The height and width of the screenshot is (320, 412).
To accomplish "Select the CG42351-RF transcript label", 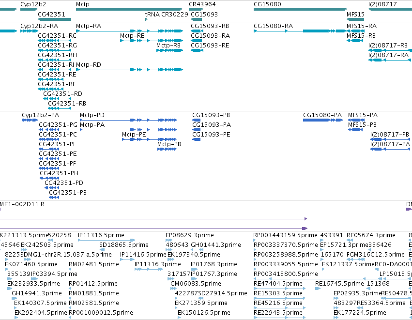I will [57, 84].
